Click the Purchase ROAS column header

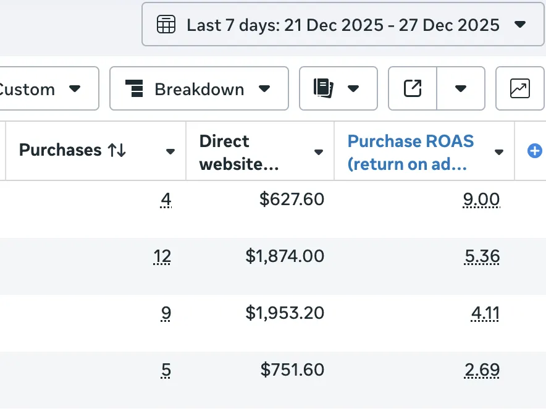[x=411, y=152]
